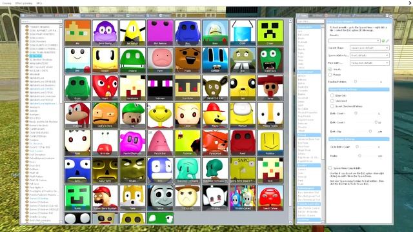The width and height of the screenshot is (413, 232).
Task: Toggle the checked checkbox above Freeze
Action: coord(330,69)
